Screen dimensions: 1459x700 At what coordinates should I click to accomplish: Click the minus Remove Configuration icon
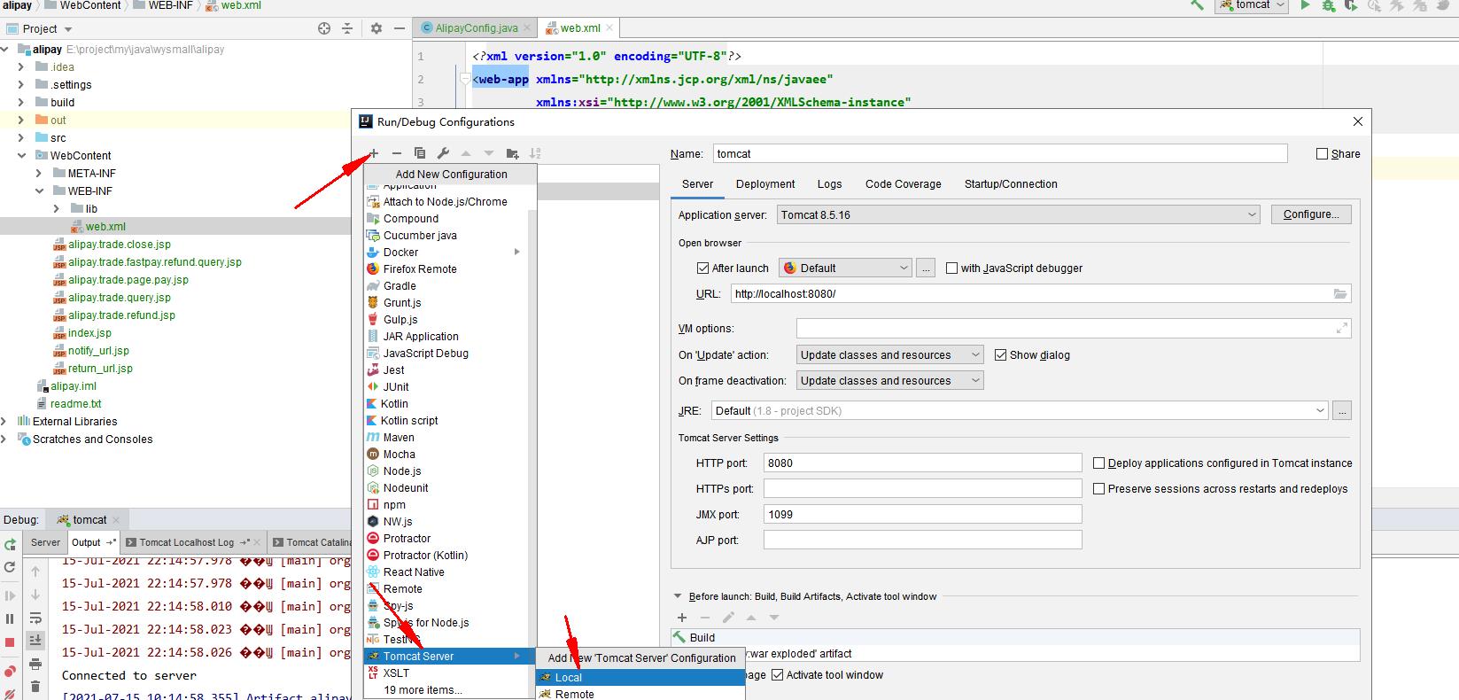pos(397,153)
